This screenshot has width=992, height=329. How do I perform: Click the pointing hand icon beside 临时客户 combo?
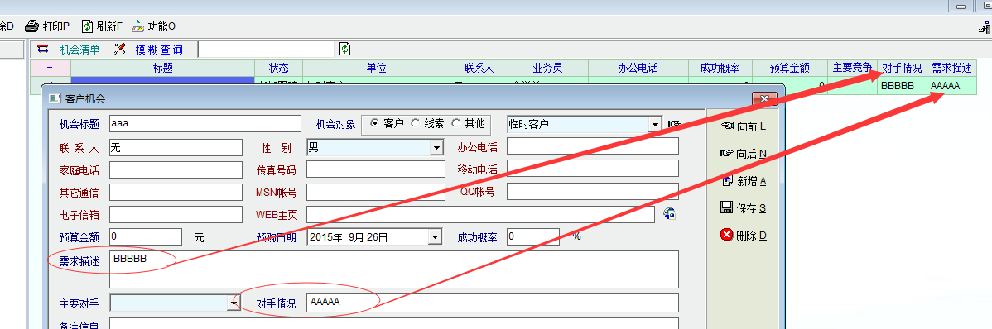(x=674, y=124)
